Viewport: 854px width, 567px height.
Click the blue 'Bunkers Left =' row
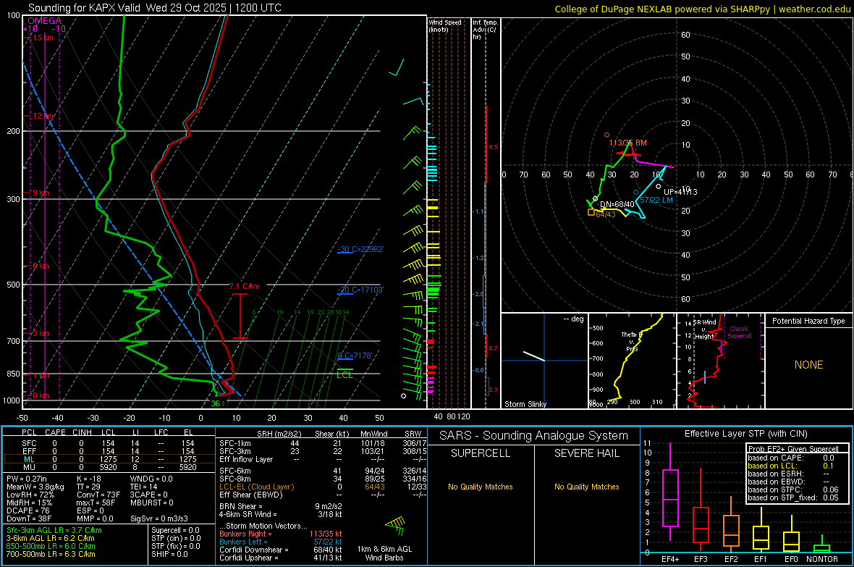[281, 542]
